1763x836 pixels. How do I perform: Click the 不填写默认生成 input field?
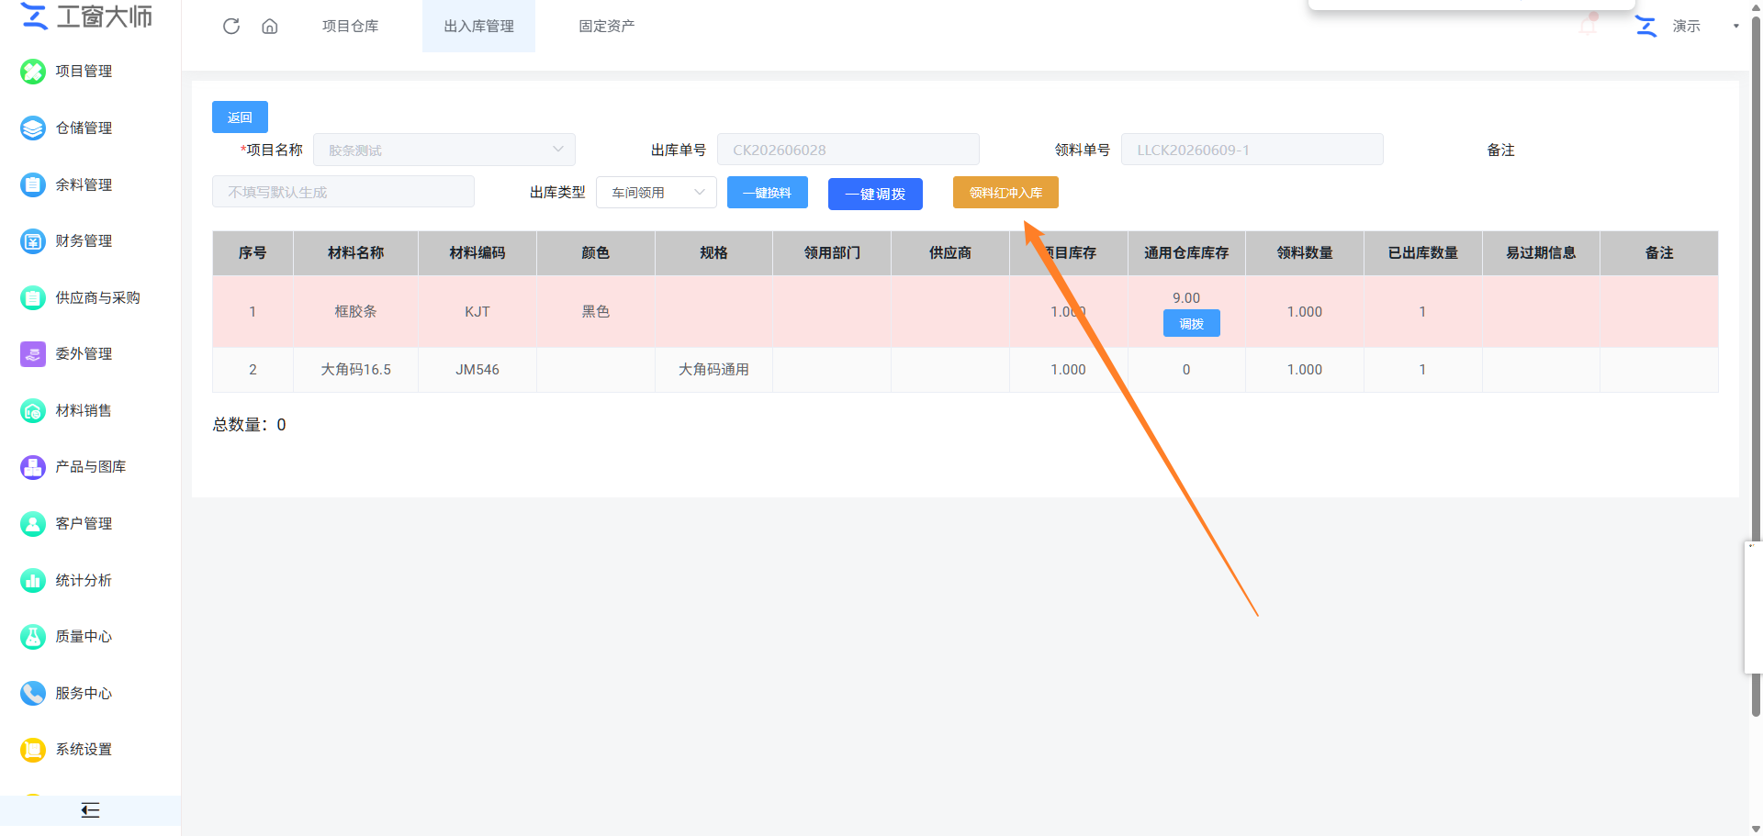(x=343, y=192)
